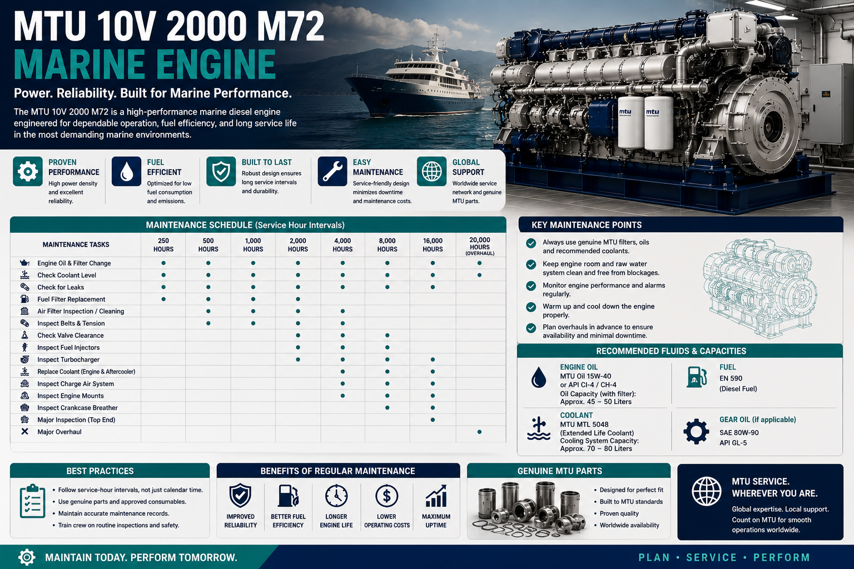Click the Improved Reliability shield icon
854x569 pixels.
tap(240, 496)
